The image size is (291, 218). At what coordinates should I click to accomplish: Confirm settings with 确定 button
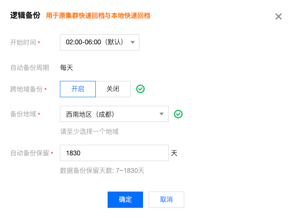pyautogui.click(x=125, y=200)
